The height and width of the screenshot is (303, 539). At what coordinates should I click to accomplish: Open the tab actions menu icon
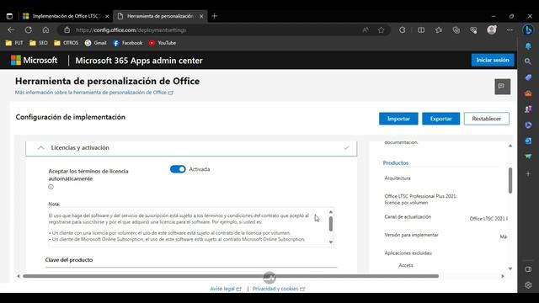pos(9,16)
